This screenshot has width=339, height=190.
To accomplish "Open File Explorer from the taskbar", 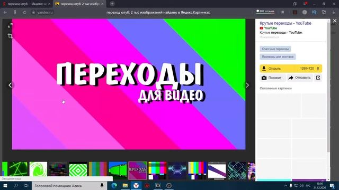I will coord(125,185).
